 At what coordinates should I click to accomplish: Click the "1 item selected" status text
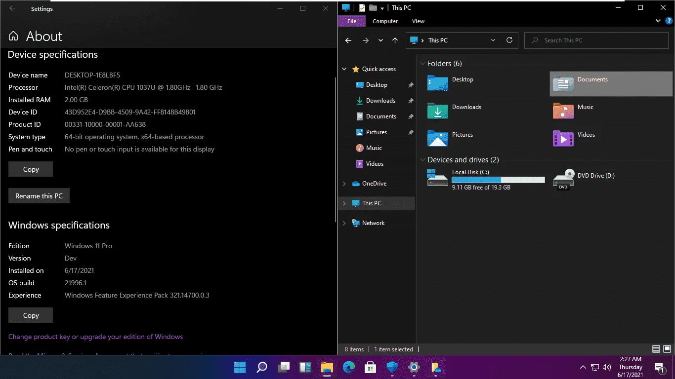[394, 349]
